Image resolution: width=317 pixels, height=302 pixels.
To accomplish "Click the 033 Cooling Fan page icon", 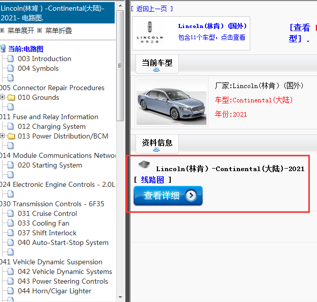I will click(11, 223).
